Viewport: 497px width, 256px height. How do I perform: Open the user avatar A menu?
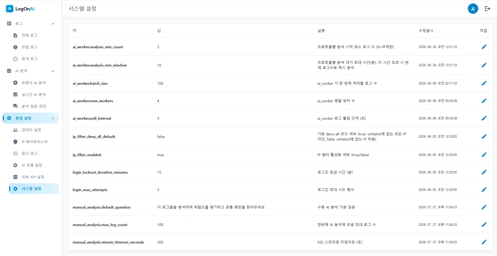[473, 9]
